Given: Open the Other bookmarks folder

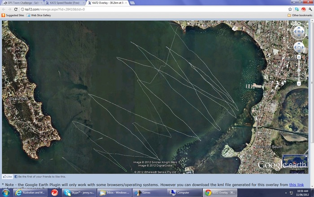Looking at the screenshot, I should (x=299, y=15).
